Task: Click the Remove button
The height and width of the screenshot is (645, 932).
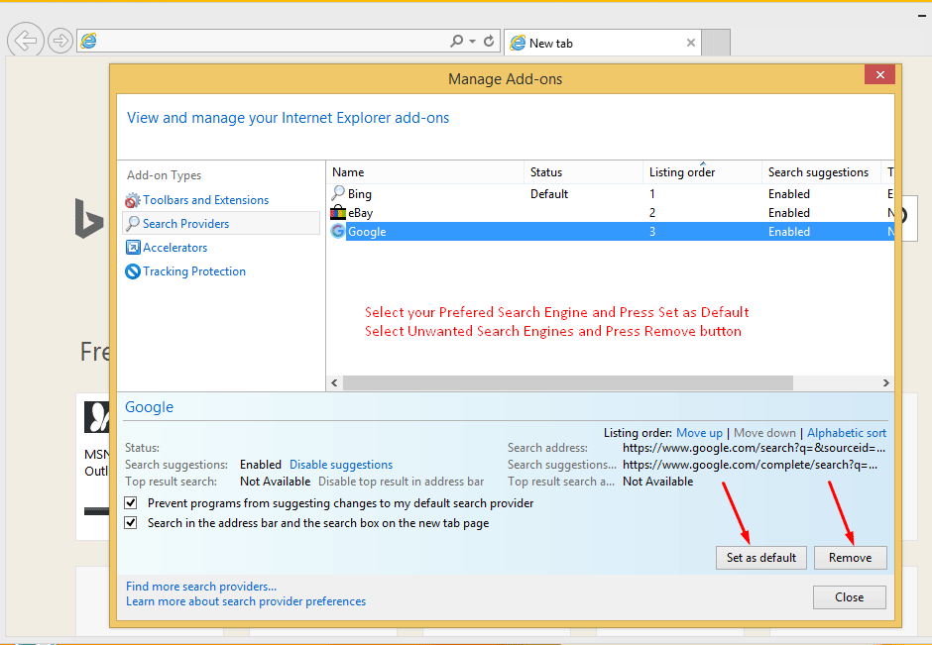Action: (850, 558)
